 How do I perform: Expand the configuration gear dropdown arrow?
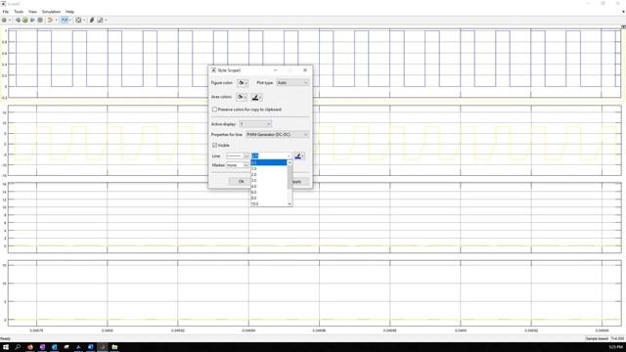coord(9,20)
